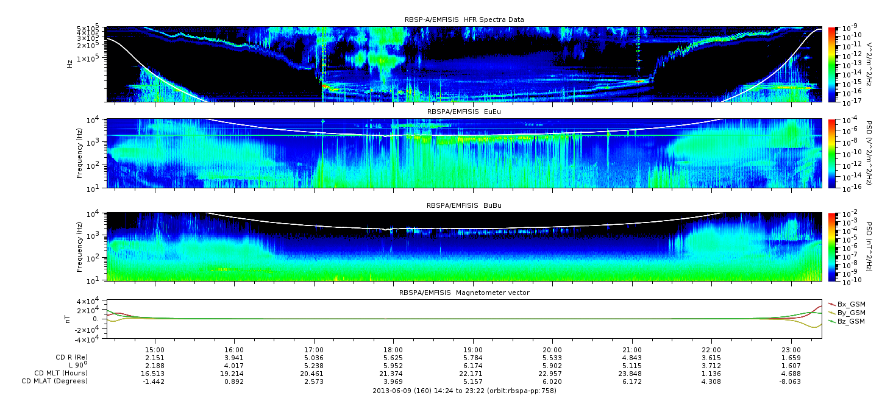
Task: Click the Magnetometer vector panel title
Action: [464, 293]
